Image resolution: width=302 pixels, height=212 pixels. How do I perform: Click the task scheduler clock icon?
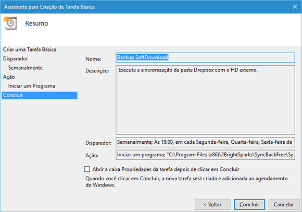tap(10, 23)
